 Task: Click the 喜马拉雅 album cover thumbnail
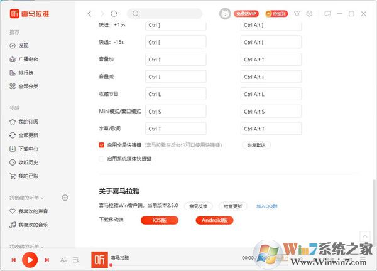(x=99, y=260)
